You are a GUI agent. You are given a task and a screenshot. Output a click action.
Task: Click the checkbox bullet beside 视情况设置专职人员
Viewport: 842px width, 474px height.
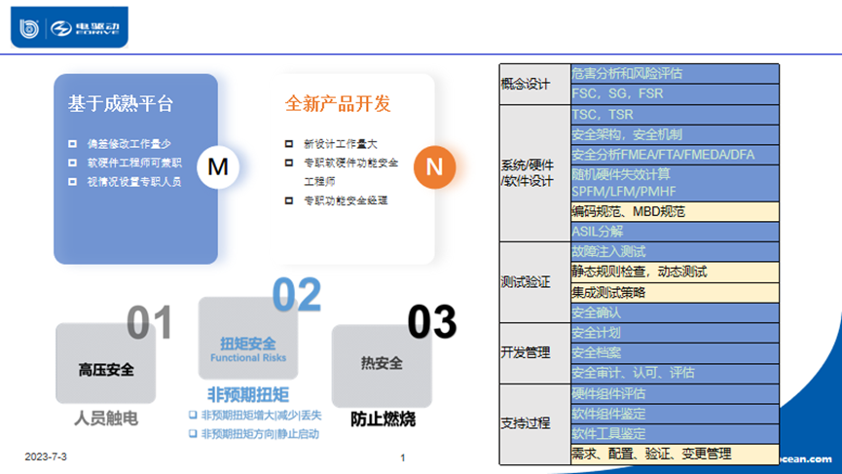coord(73,182)
